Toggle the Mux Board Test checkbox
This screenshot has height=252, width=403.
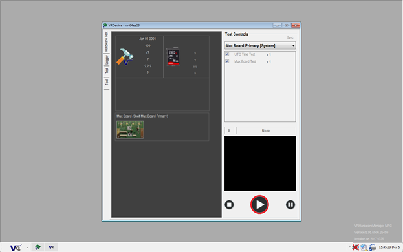tap(227, 61)
